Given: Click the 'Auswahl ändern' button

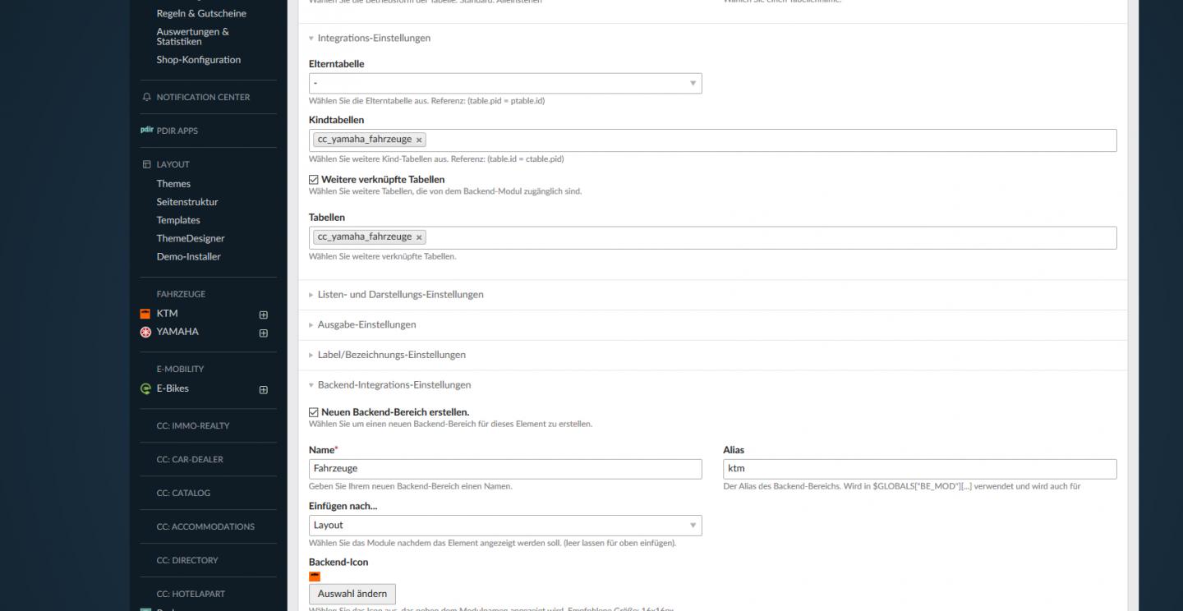Looking at the screenshot, I should coord(352,594).
